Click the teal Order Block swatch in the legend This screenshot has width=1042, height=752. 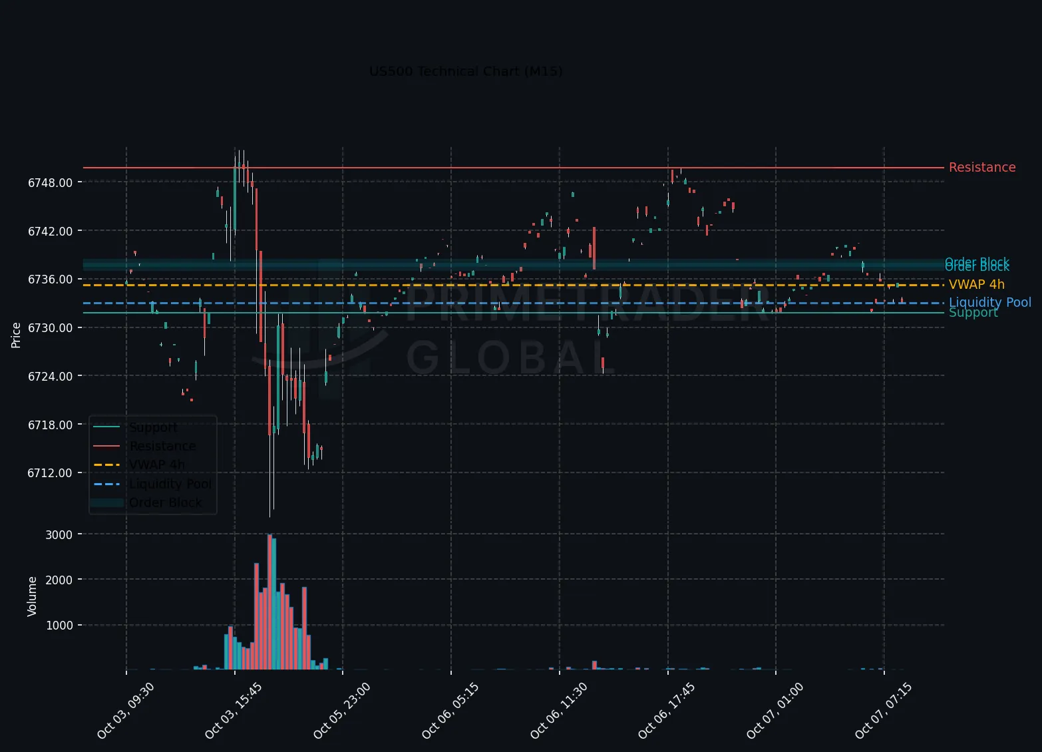coord(106,503)
